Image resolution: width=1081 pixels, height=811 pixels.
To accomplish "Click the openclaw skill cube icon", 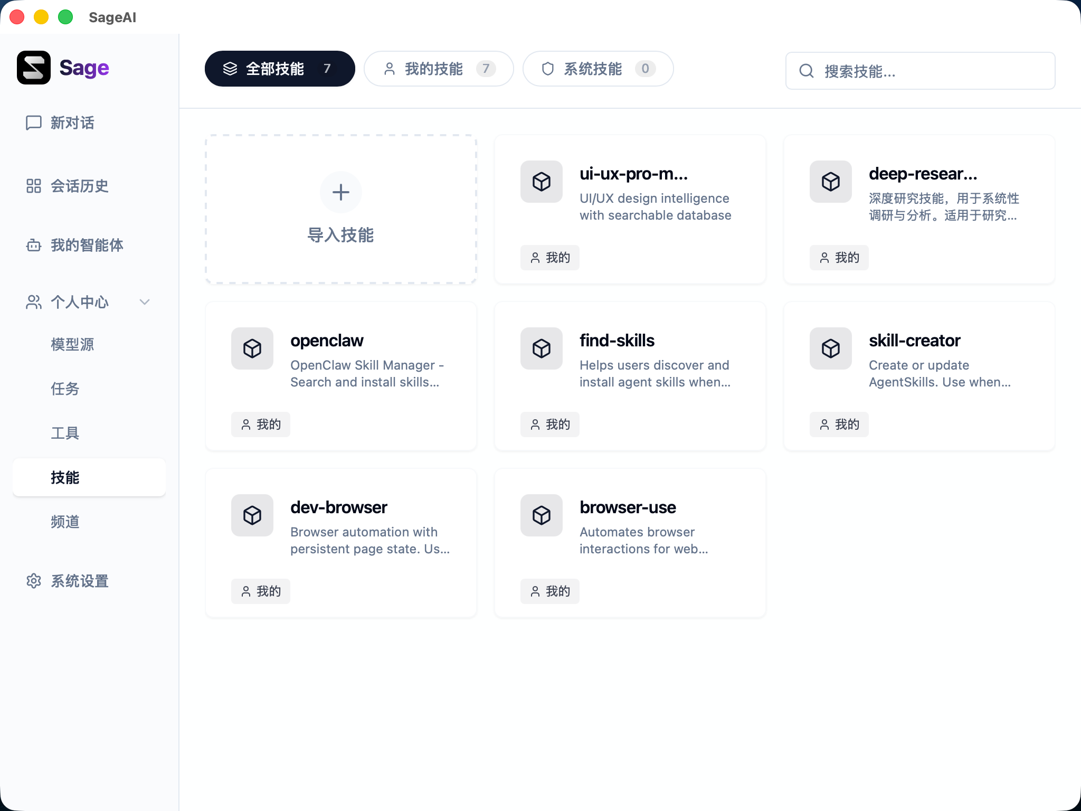I will coord(252,348).
